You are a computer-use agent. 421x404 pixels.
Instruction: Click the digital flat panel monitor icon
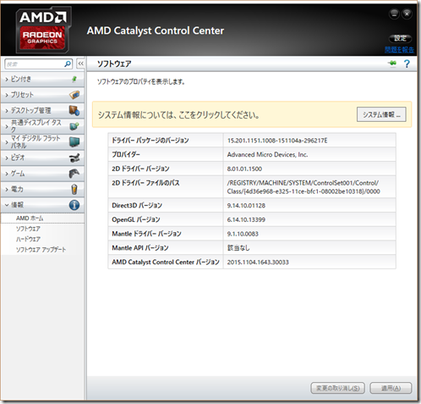coord(74,142)
